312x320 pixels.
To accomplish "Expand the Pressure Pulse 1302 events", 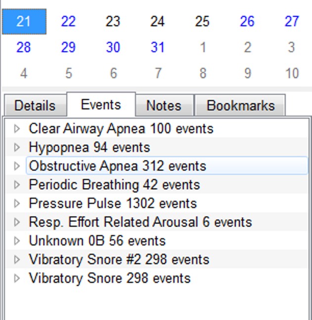I will 17,203.
